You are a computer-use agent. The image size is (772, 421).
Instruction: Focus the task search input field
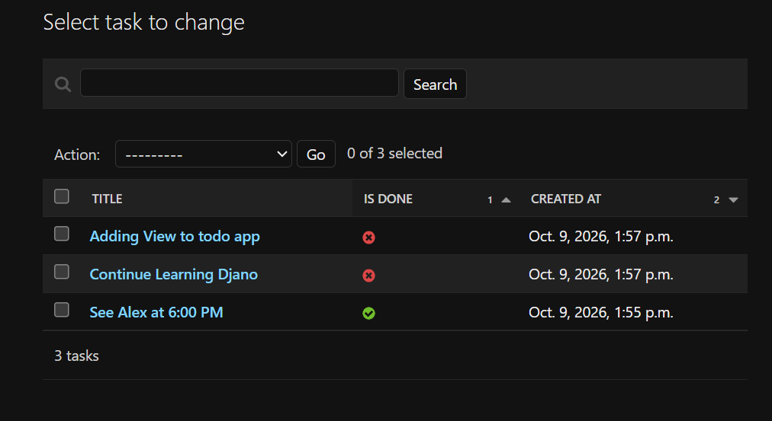240,83
